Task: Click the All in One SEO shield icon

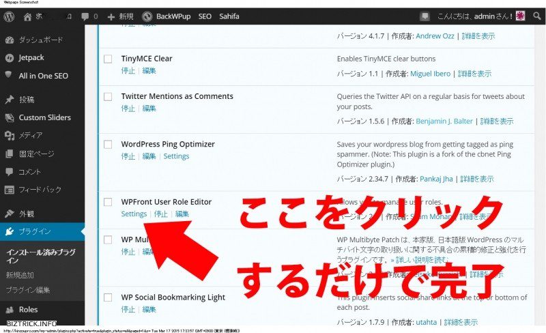Action: click(8, 75)
